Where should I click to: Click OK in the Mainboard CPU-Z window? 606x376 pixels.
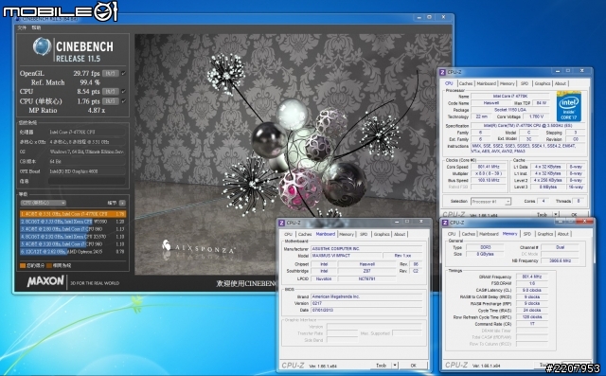point(413,366)
